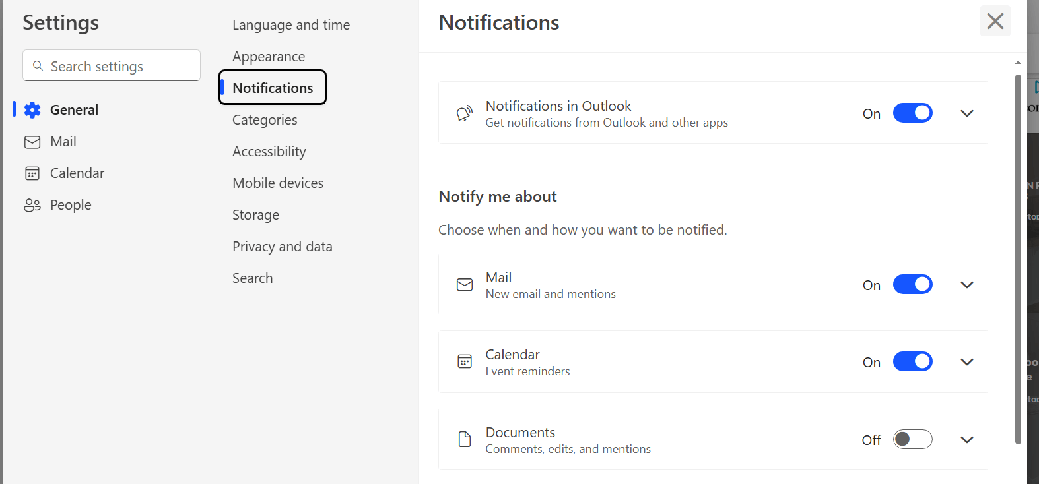Turn off Notifications in Outlook toggle
Viewport: 1039px width, 484px height.
913,113
